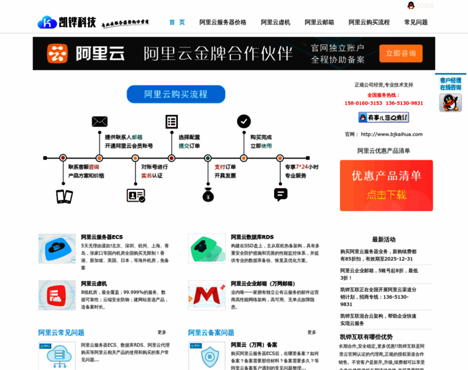Click the 优惠产品清单 点击下载 banner

tap(386, 186)
